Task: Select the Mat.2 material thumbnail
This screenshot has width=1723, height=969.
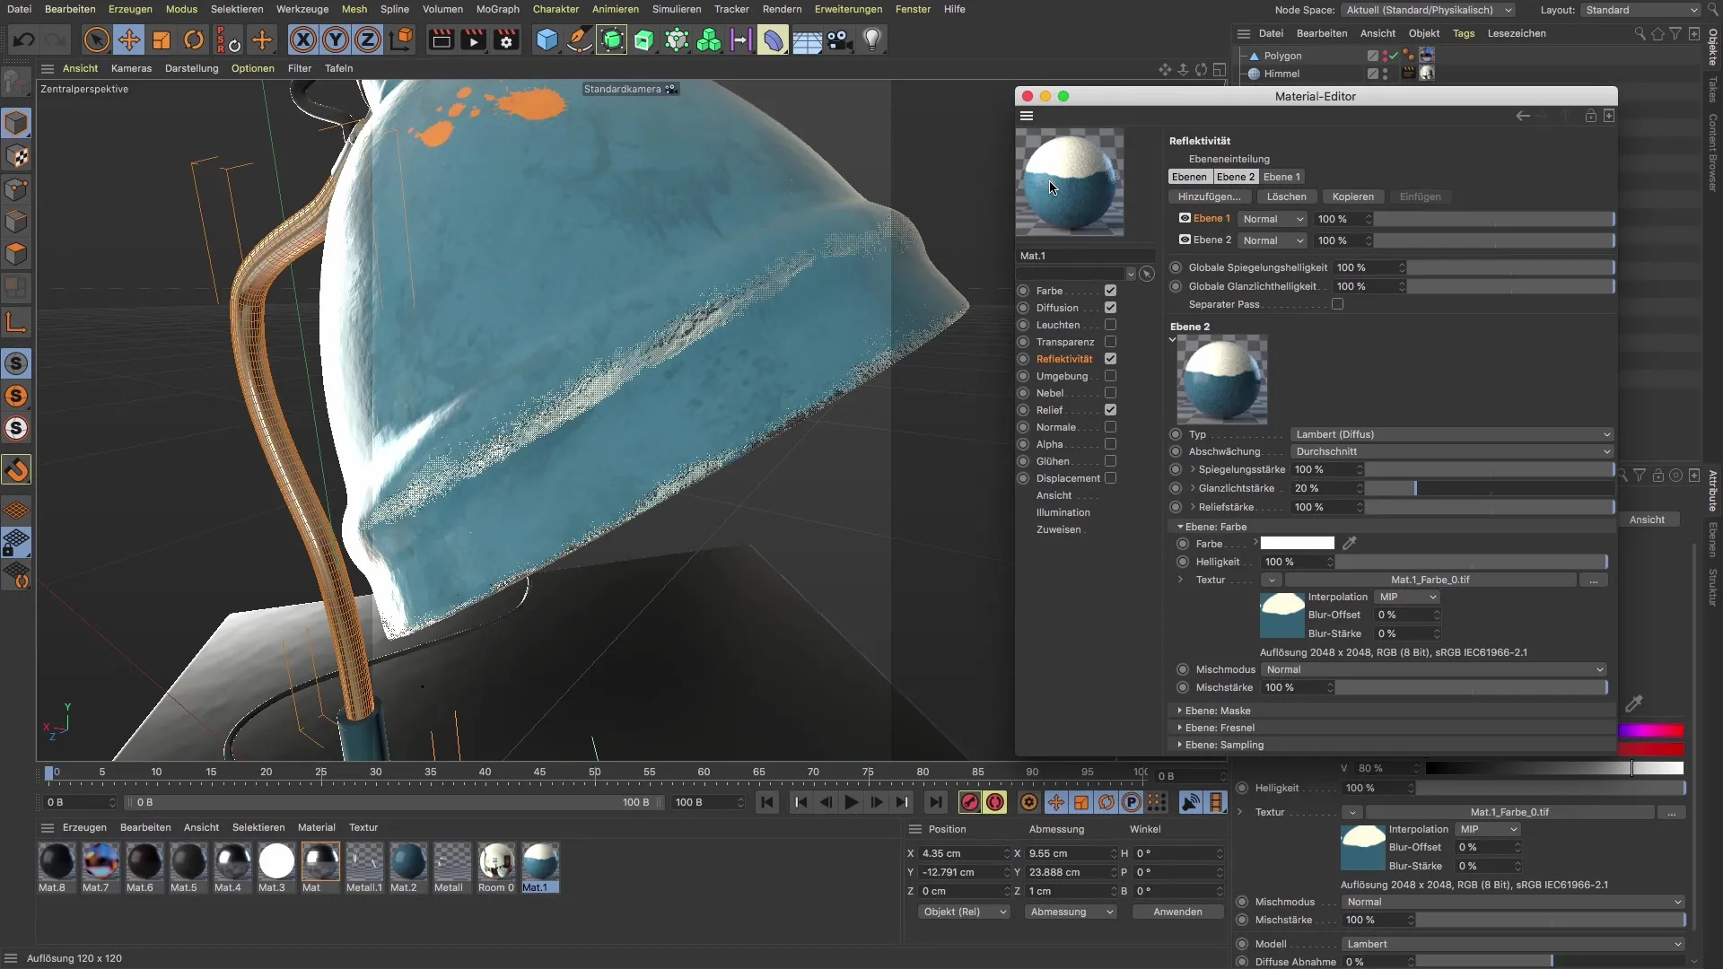Action: point(407,861)
